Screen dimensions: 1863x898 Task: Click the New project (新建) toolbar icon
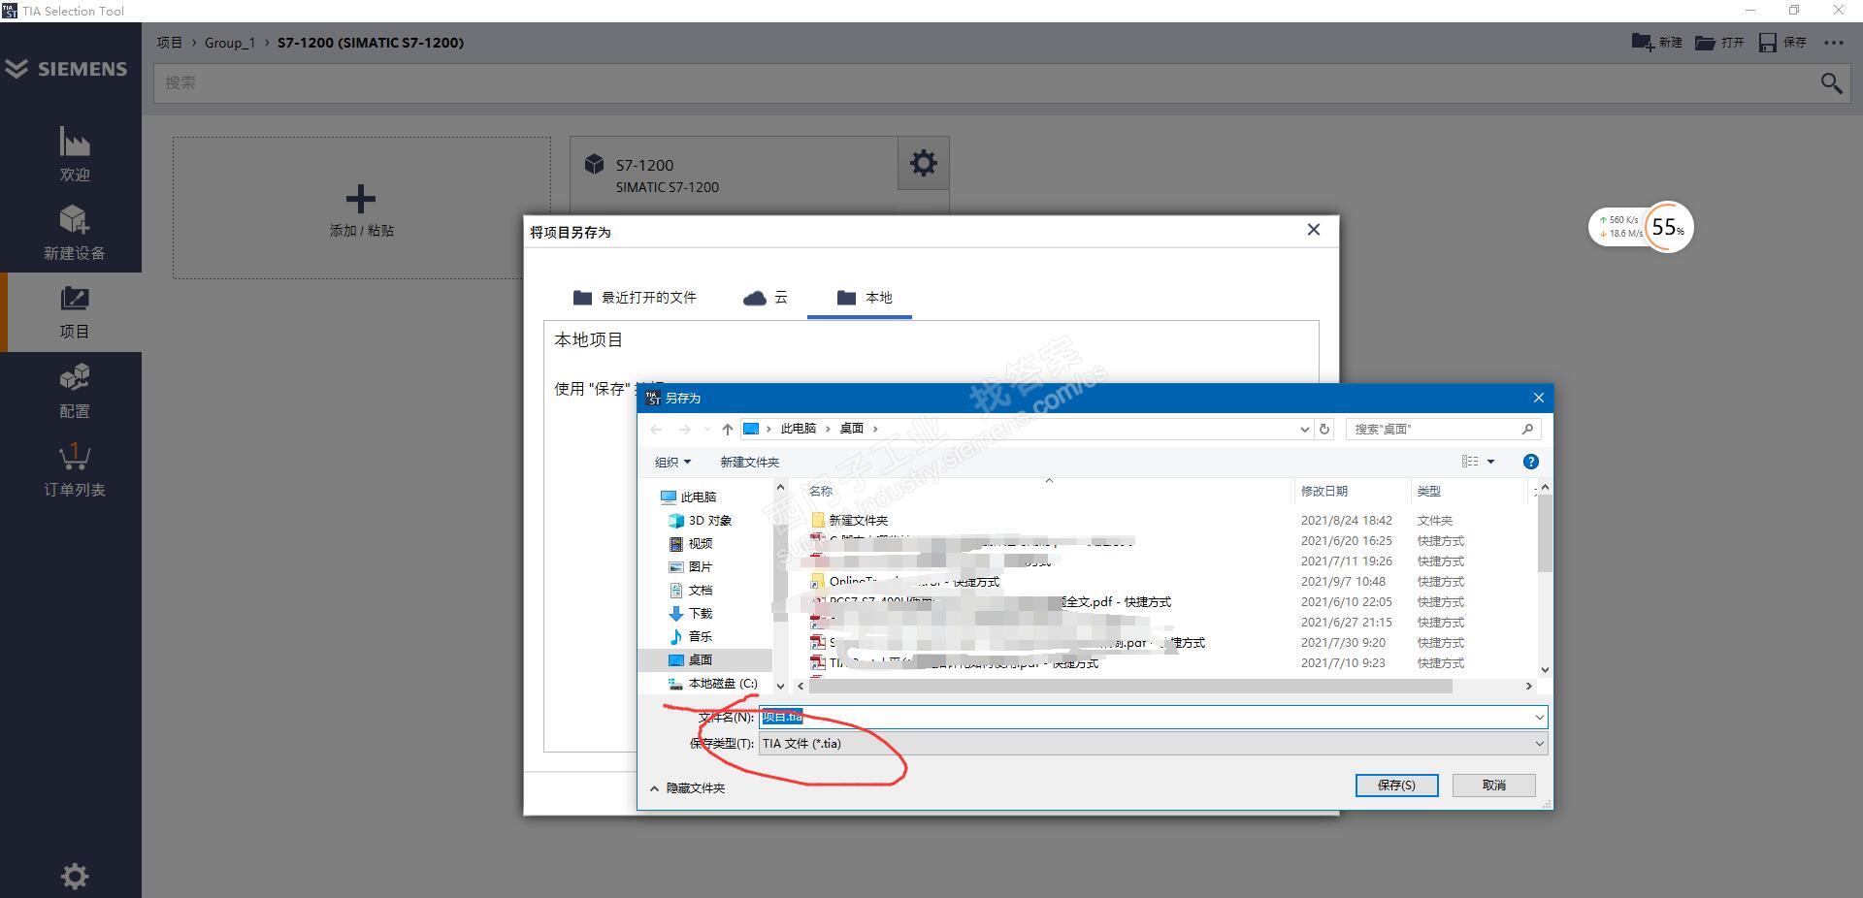1657,43
